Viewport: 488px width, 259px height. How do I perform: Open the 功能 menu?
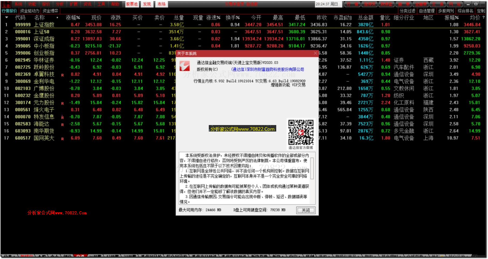(32, 4)
